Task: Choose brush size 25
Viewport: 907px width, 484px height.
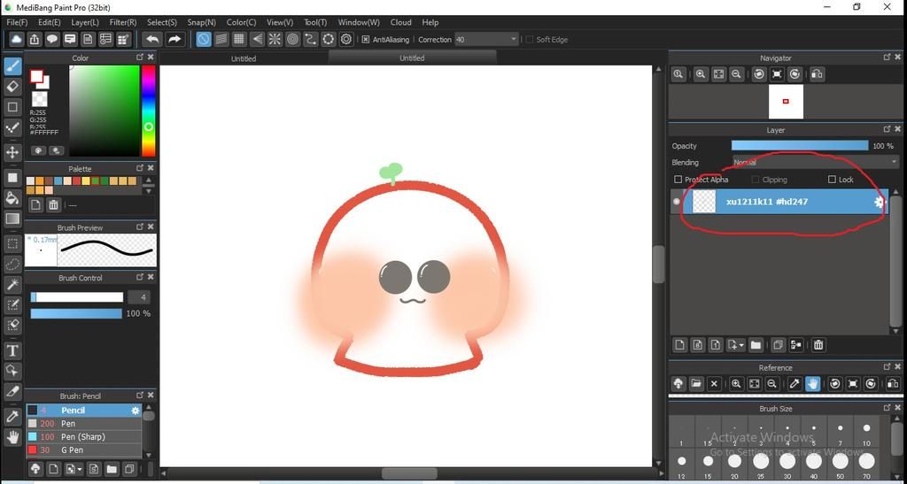Action: [761, 462]
